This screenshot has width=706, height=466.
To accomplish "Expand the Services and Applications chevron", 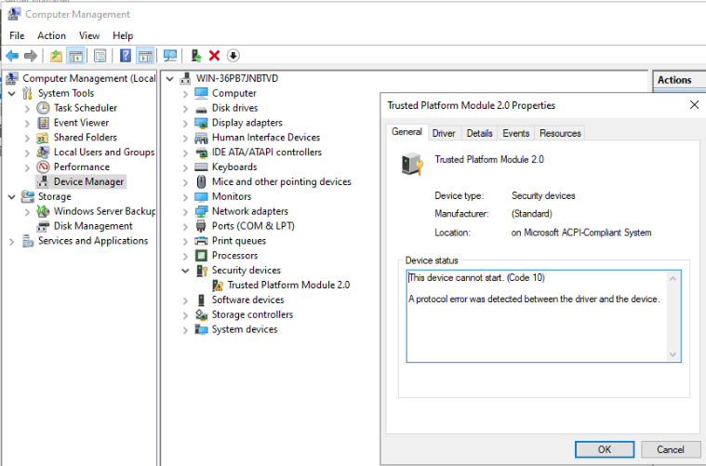I will coord(12,242).
